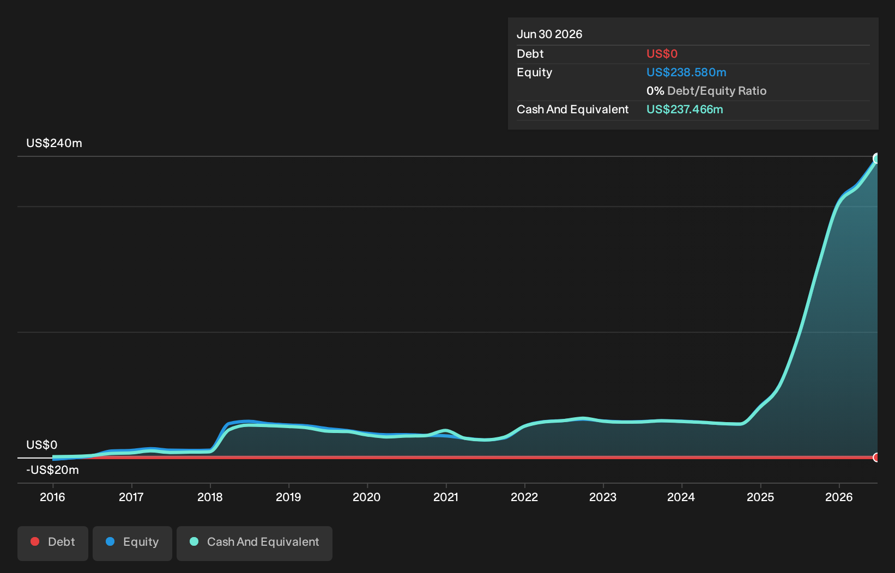Click the US$0 debt value in tooltip
This screenshot has width=895, height=573.
click(x=662, y=54)
